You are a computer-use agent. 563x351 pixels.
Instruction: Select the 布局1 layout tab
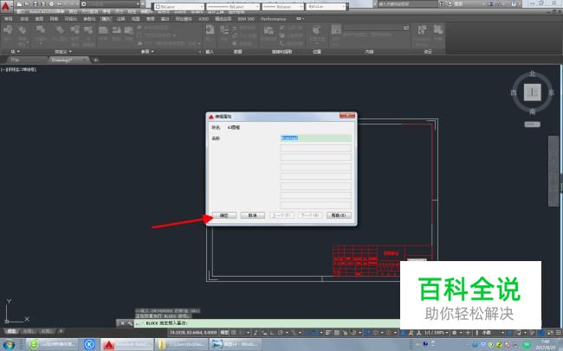[x=29, y=331]
